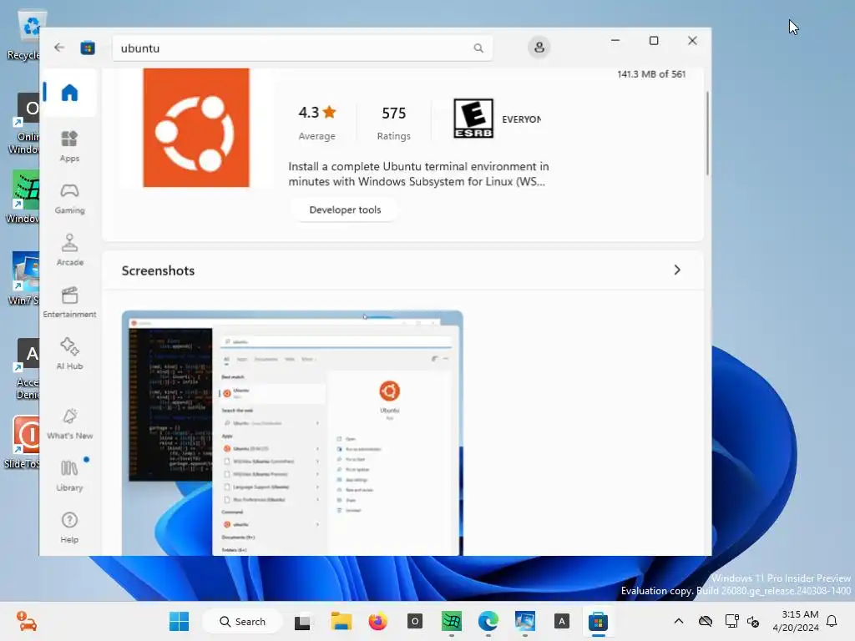Open Library in the sidebar
This screenshot has width=855, height=641.
(69, 476)
